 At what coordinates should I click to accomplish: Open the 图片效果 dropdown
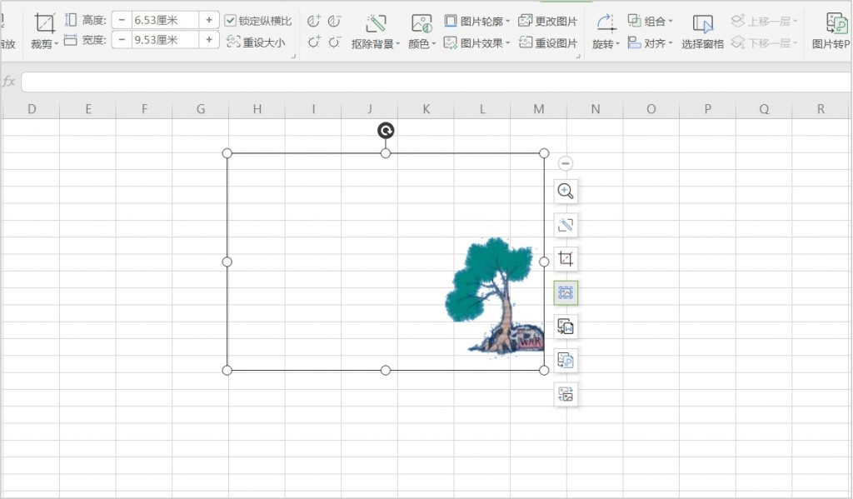tap(477, 42)
